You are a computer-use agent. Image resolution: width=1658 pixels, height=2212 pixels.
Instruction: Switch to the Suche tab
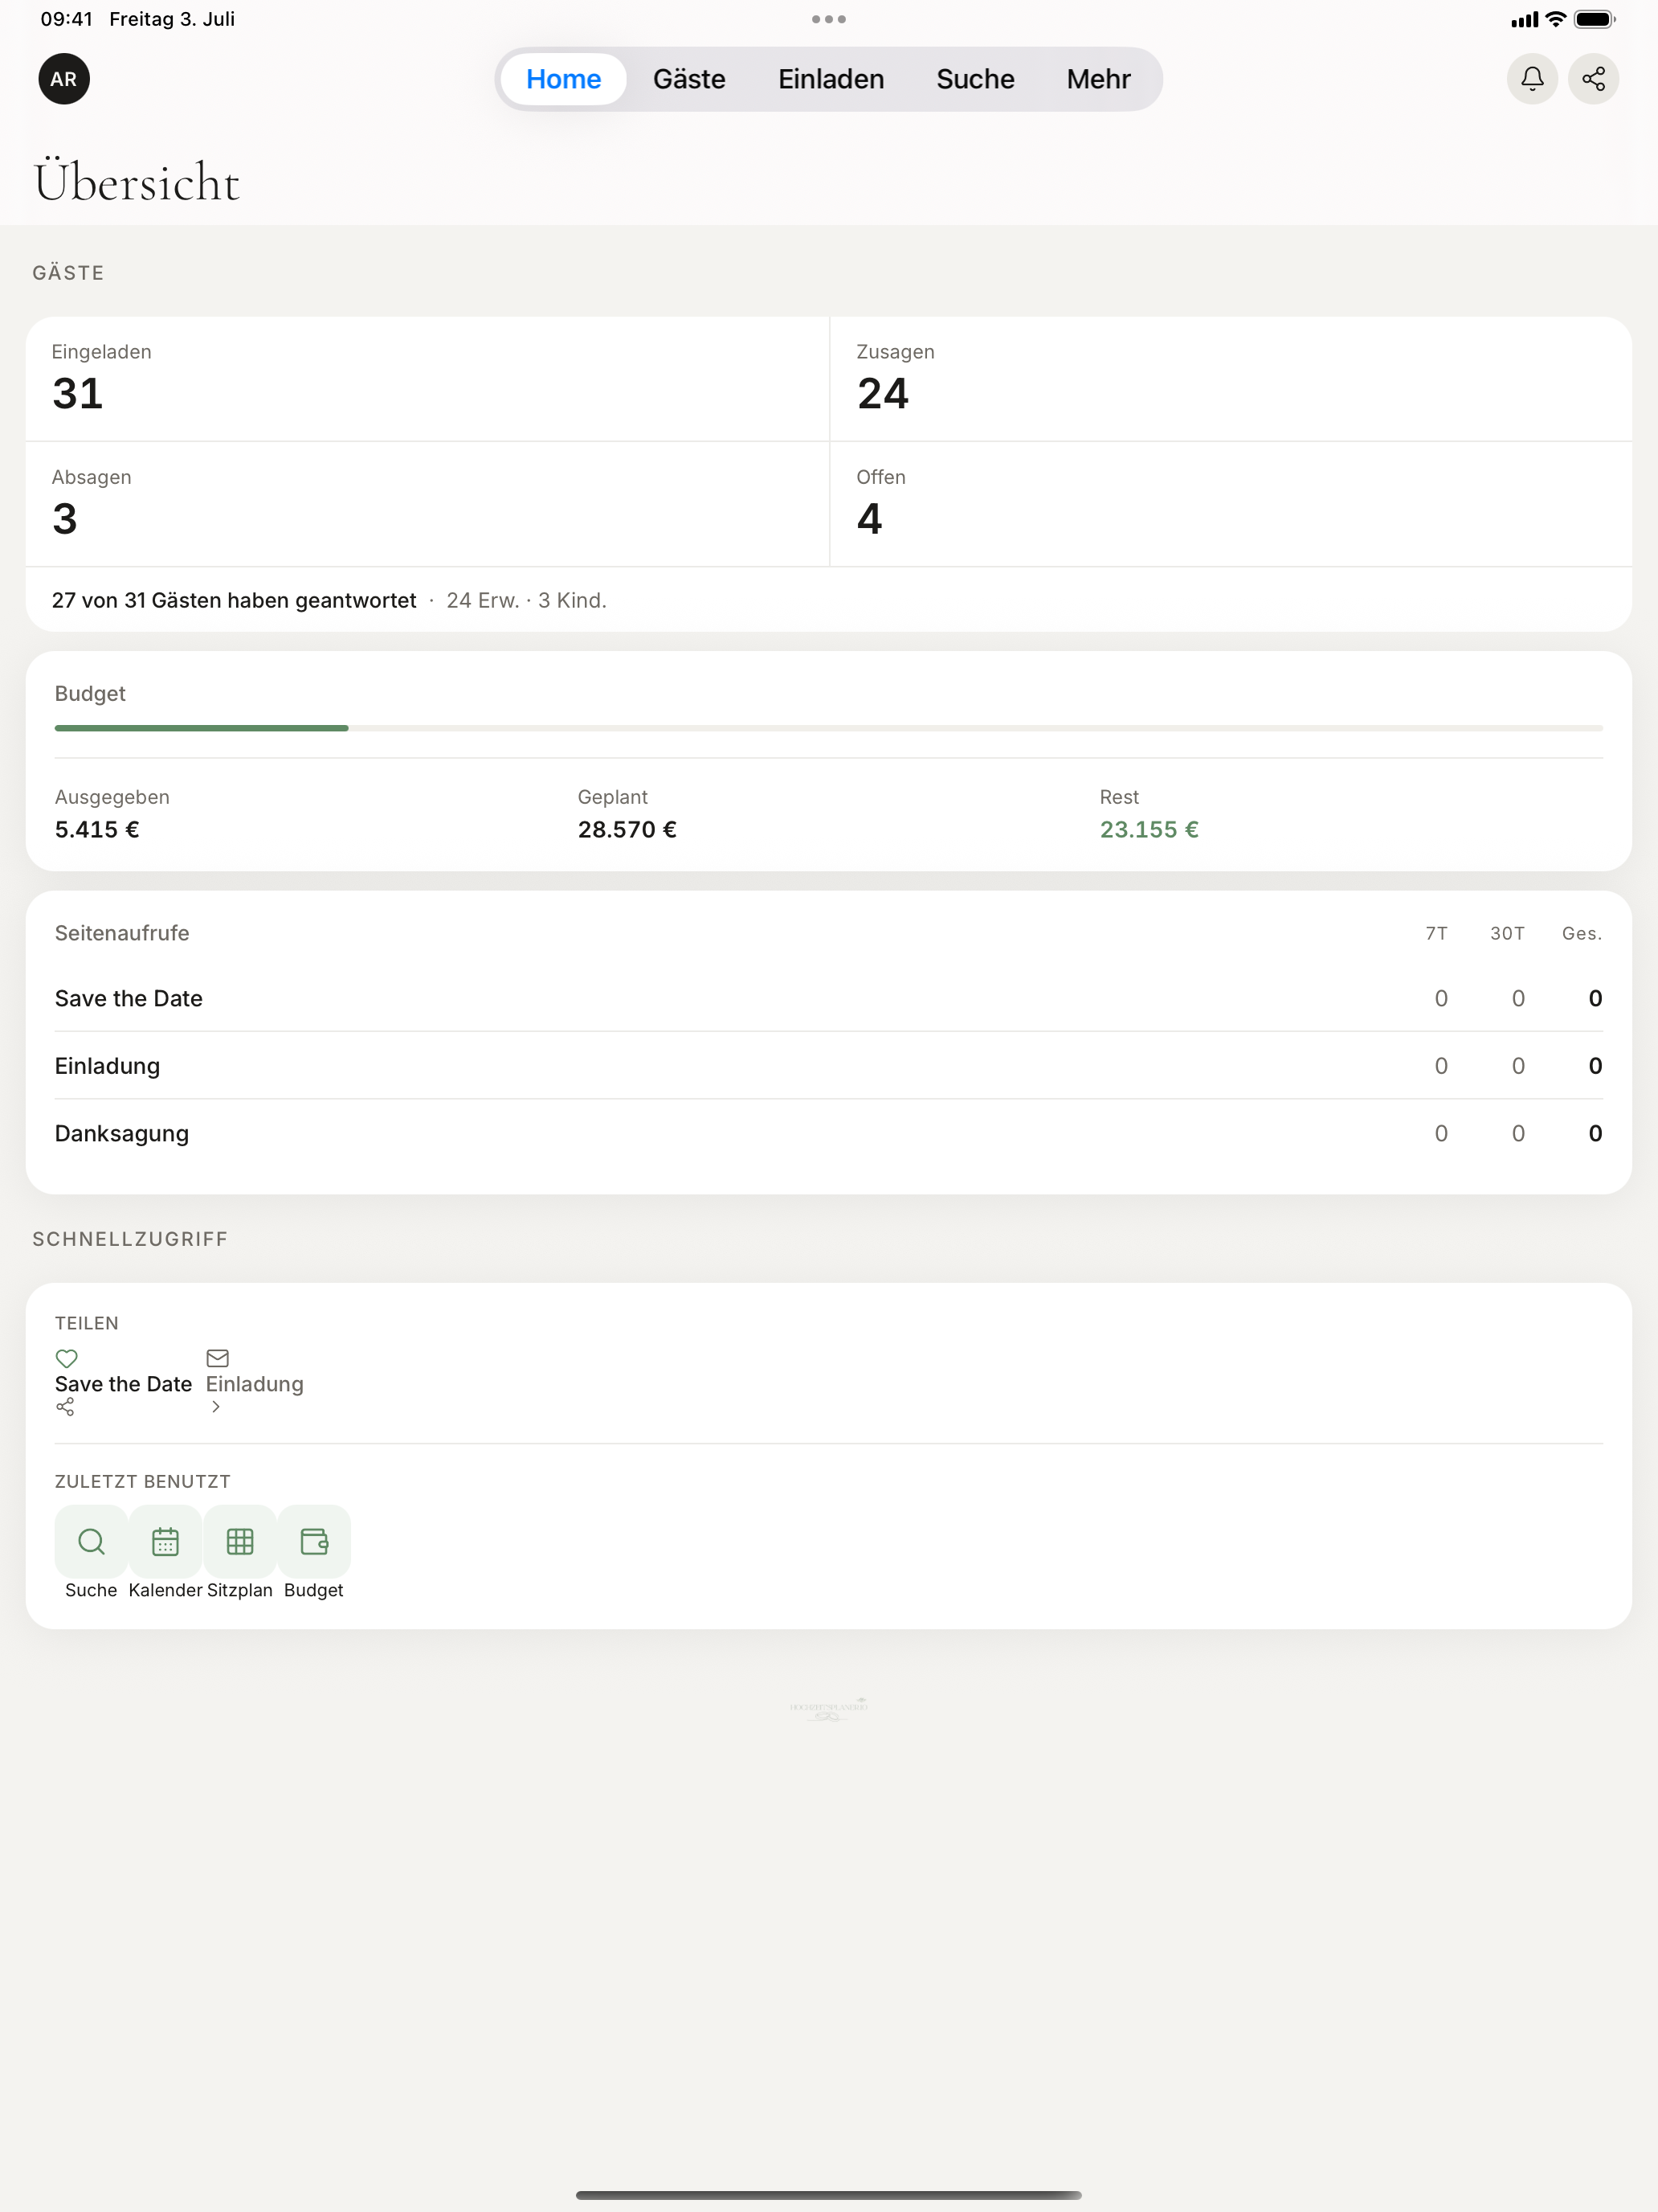point(974,79)
